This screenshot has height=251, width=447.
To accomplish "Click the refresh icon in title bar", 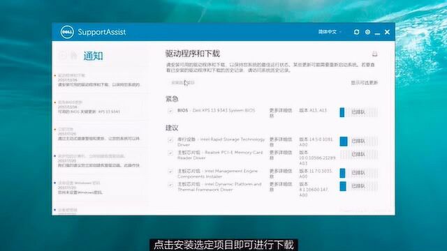I will 356,32.
